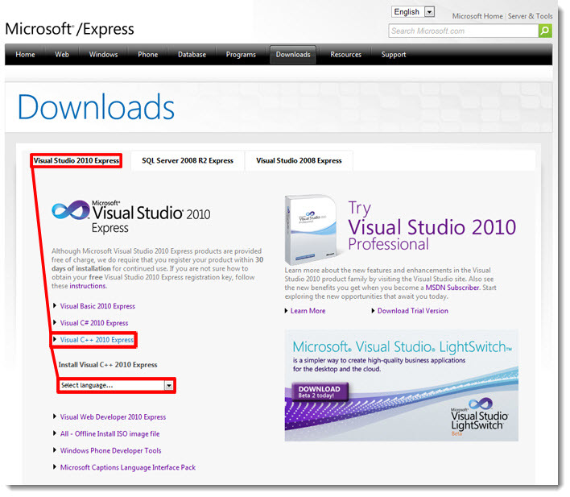This screenshot has width=570, height=497.
Task: Open the Visual C++ 2010 Express link
Action: click(97, 340)
